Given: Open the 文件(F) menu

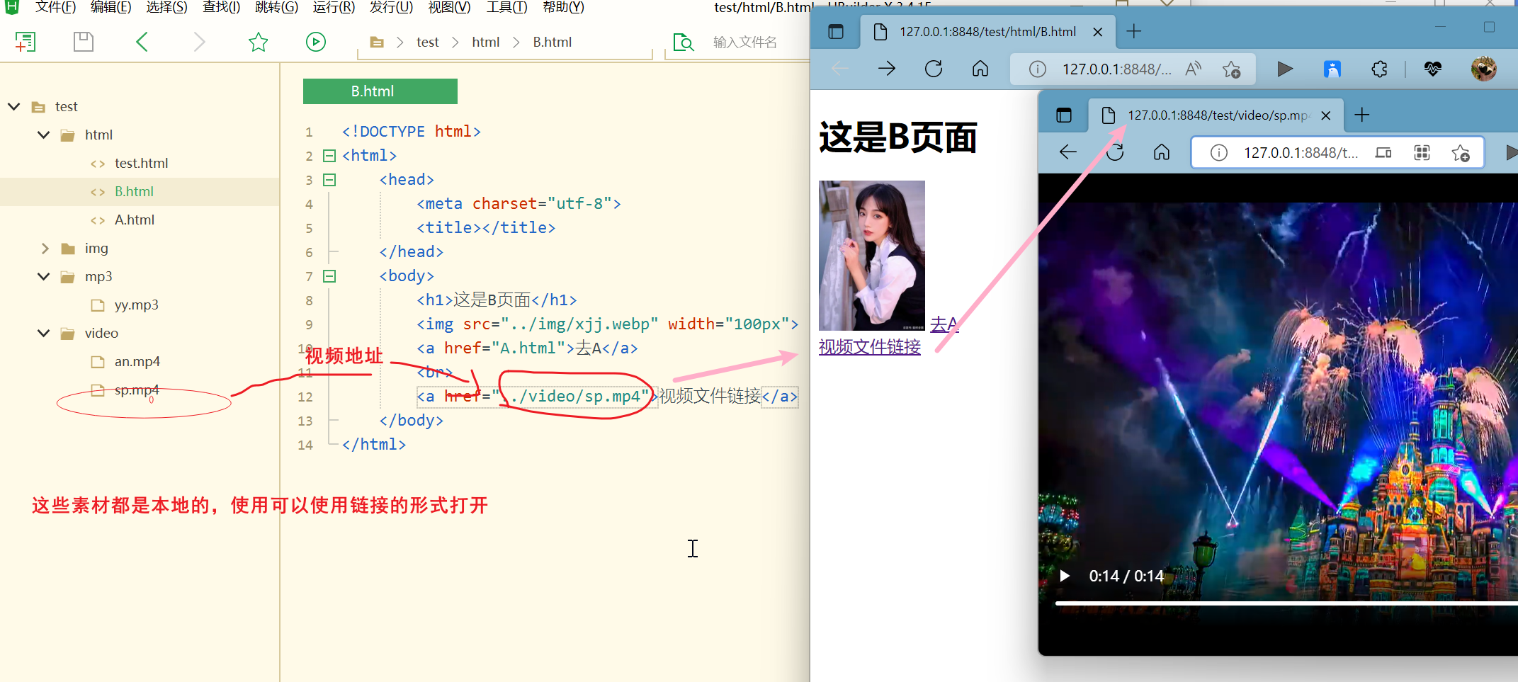Looking at the screenshot, I should [55, 7].
